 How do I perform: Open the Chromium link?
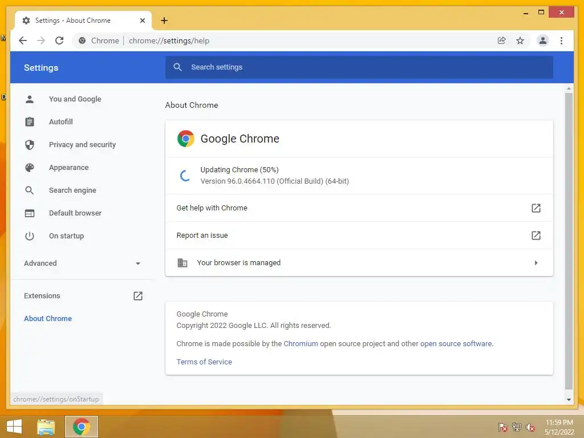(301, 343)
